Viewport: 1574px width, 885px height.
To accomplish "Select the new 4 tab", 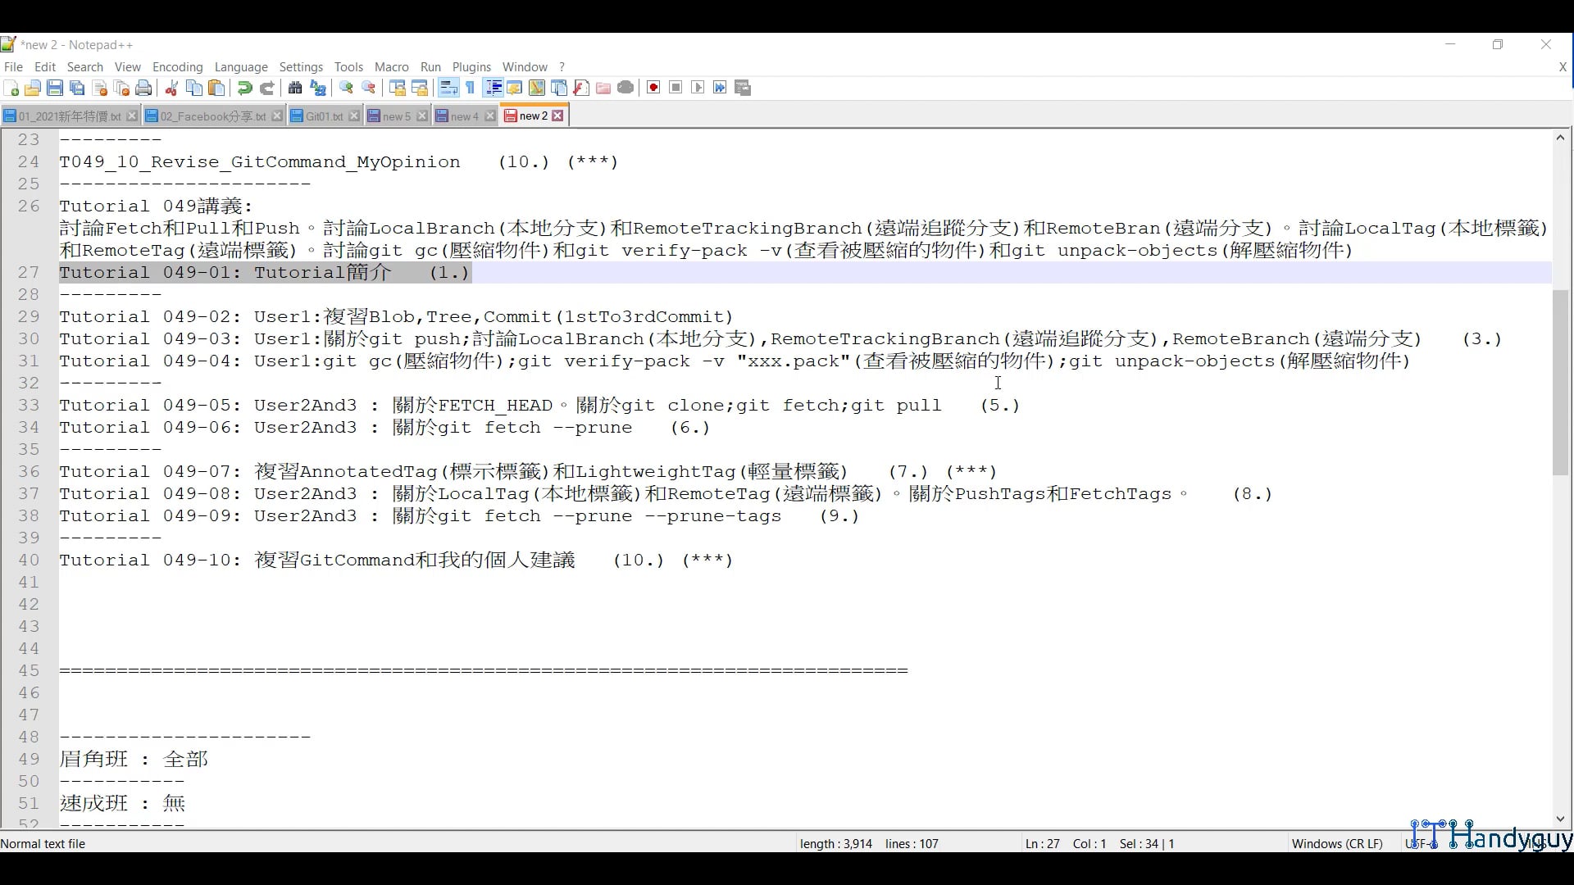I will (x=462, y=116).
